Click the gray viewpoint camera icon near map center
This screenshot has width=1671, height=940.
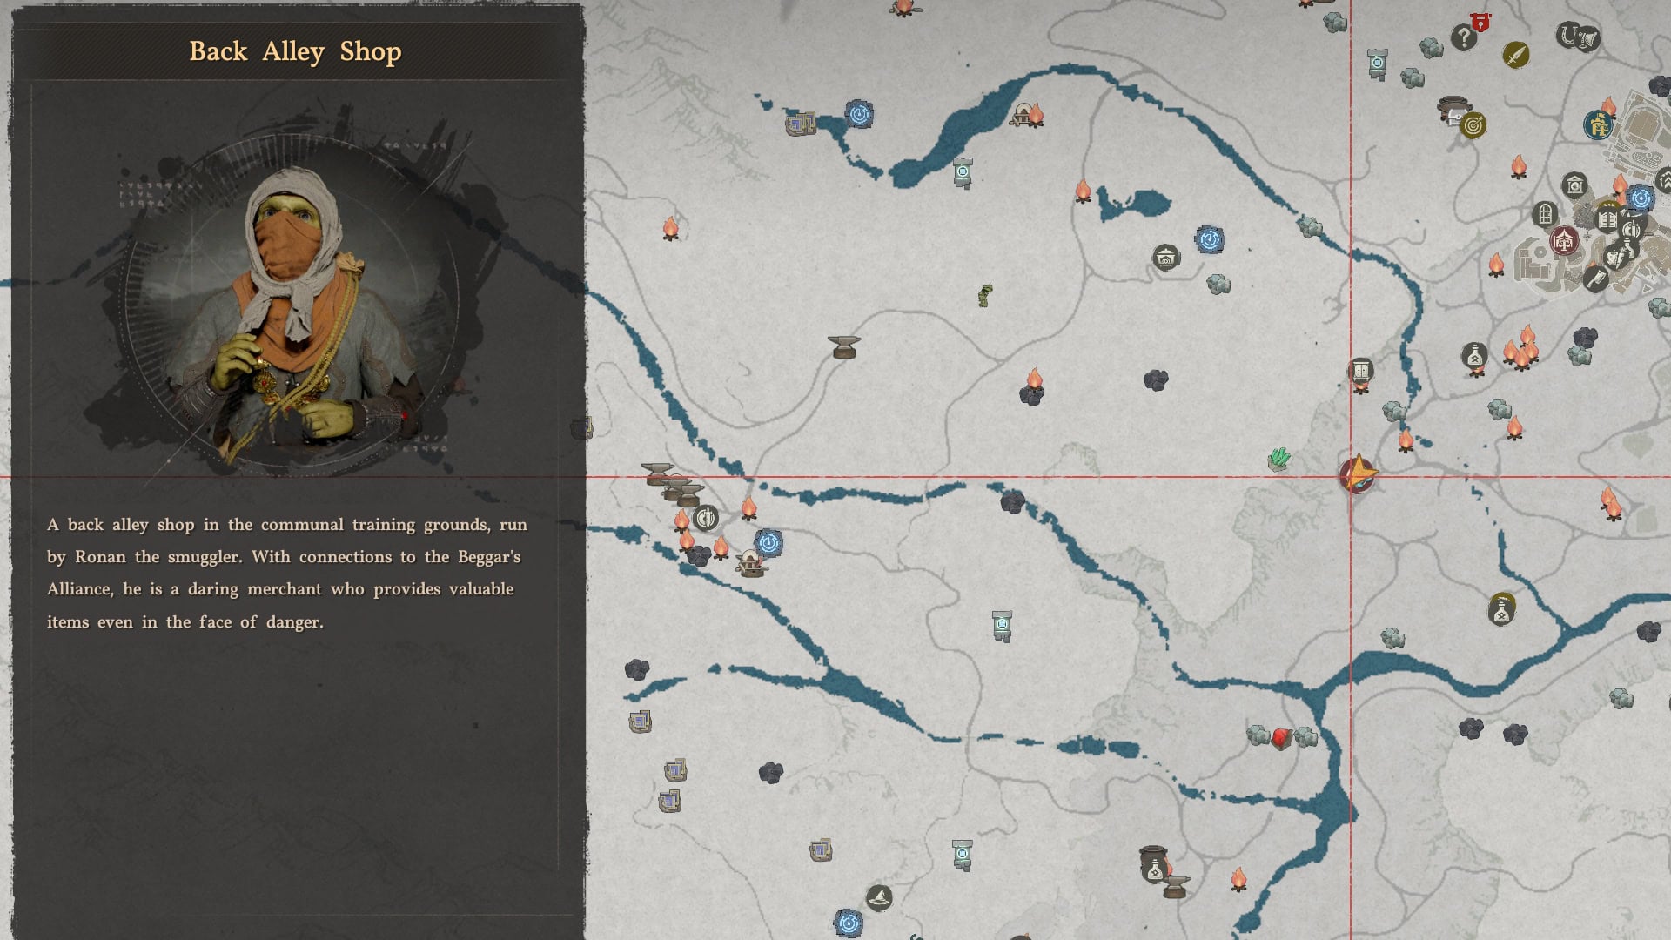1166,257
